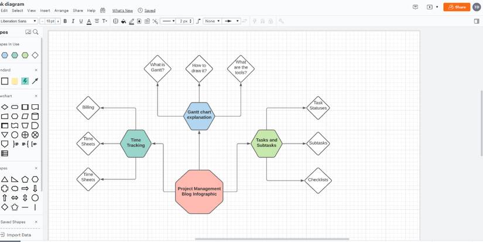The height and width of the screenshot is (242, 483).
Task: Pick the teal lightning hotspot shape
Action: [25, 81]
